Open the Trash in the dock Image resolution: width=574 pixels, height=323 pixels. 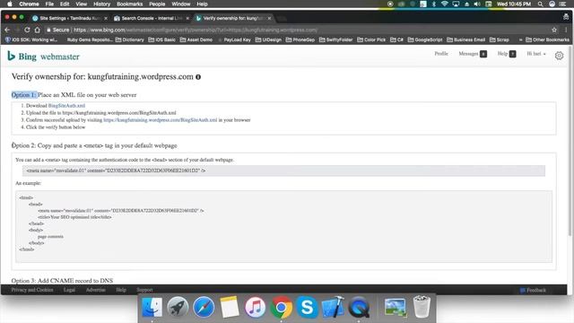coord(422,307)
